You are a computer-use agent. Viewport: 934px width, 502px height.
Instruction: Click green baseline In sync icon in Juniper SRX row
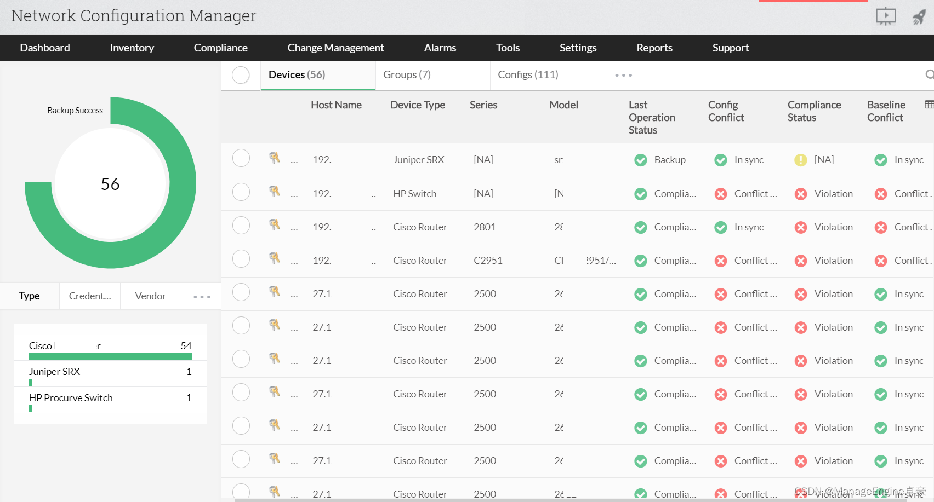881,160
